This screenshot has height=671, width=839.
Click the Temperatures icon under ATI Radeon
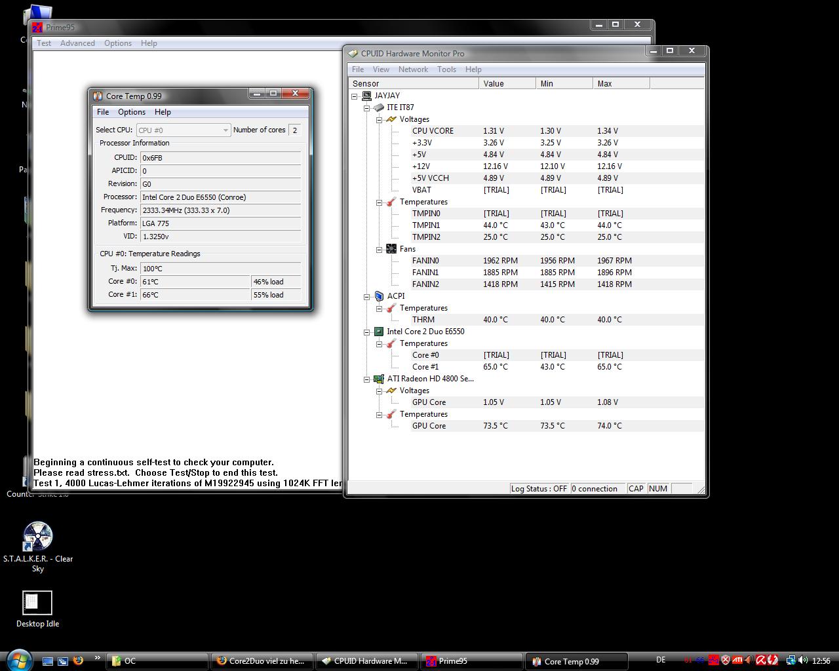[391, 414]
